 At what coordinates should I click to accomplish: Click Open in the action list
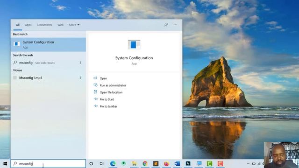103,78
